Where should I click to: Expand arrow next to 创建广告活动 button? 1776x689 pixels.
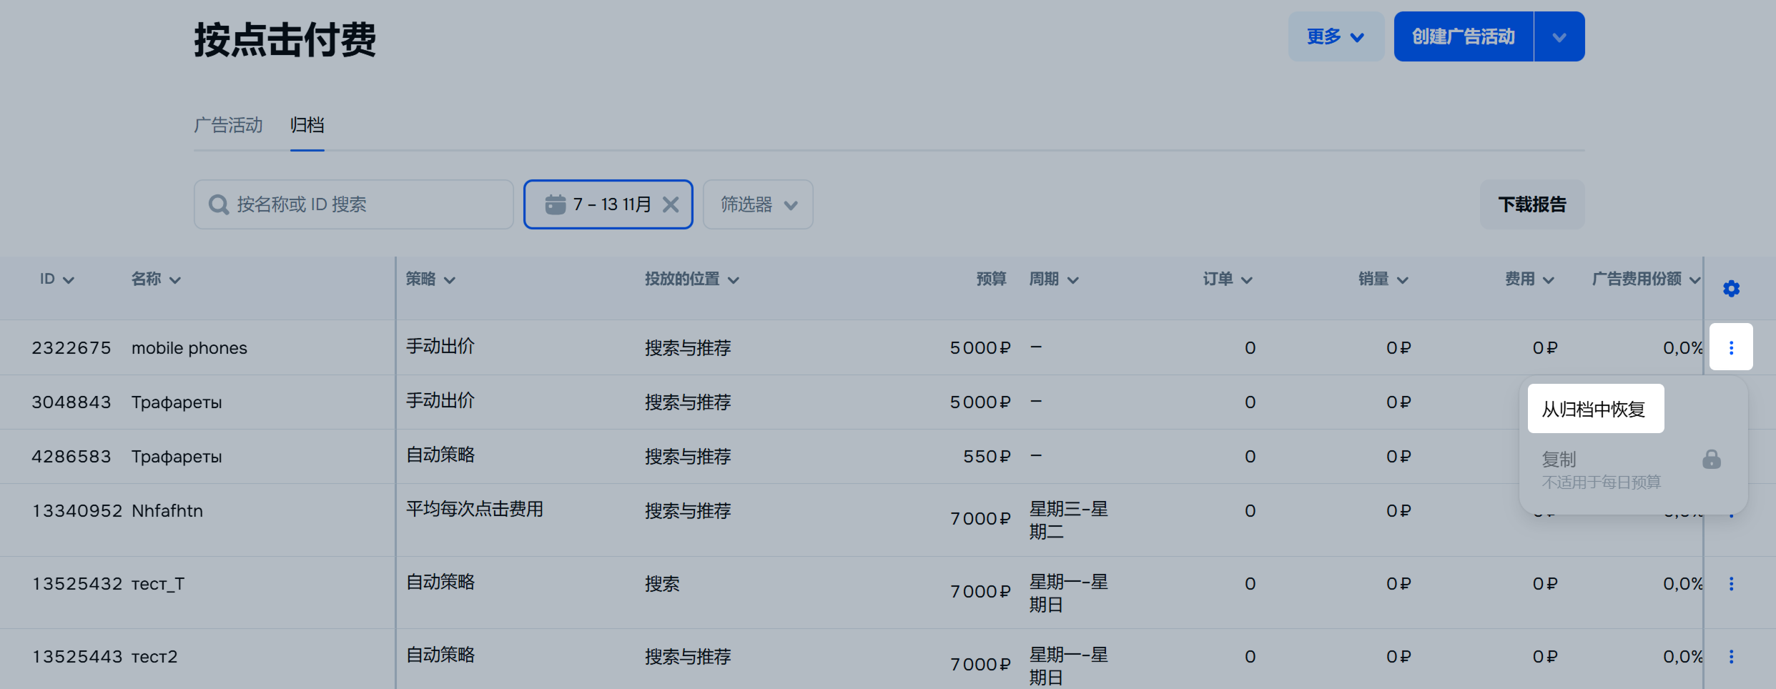point(1559,37)
